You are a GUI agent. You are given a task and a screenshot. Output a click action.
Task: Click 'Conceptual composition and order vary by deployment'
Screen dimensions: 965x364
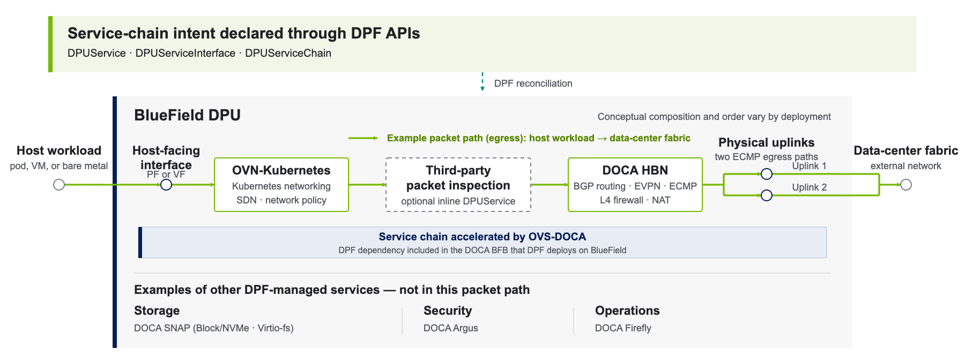[714, 117]
